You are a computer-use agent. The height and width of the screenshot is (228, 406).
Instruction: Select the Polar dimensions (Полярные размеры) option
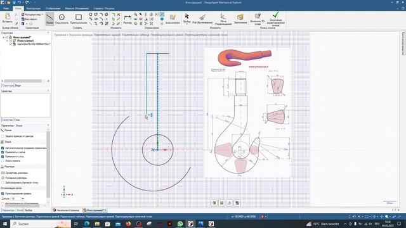point(14,178)
